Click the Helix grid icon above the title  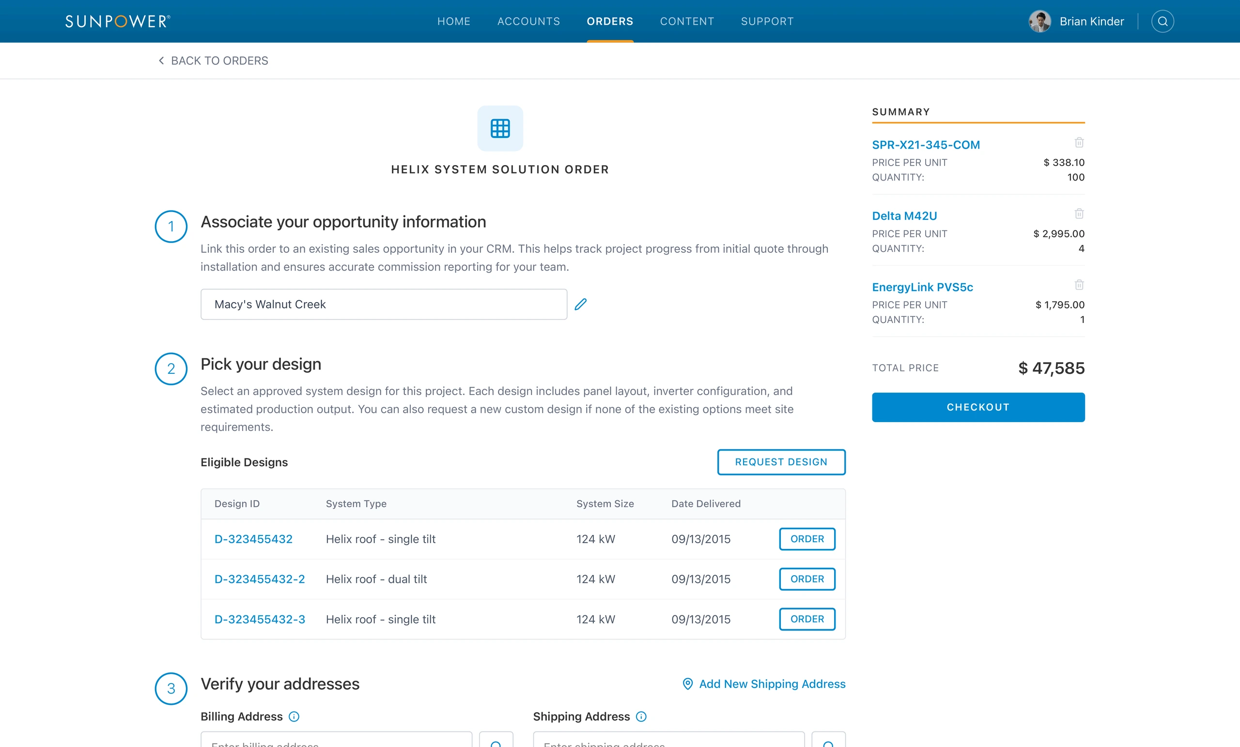coord(500,128)
